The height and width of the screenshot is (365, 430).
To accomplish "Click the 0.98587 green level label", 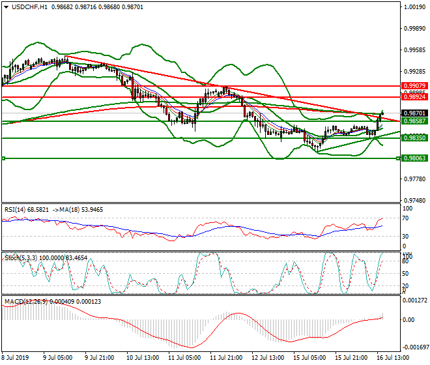I will [x=414, y=121].
